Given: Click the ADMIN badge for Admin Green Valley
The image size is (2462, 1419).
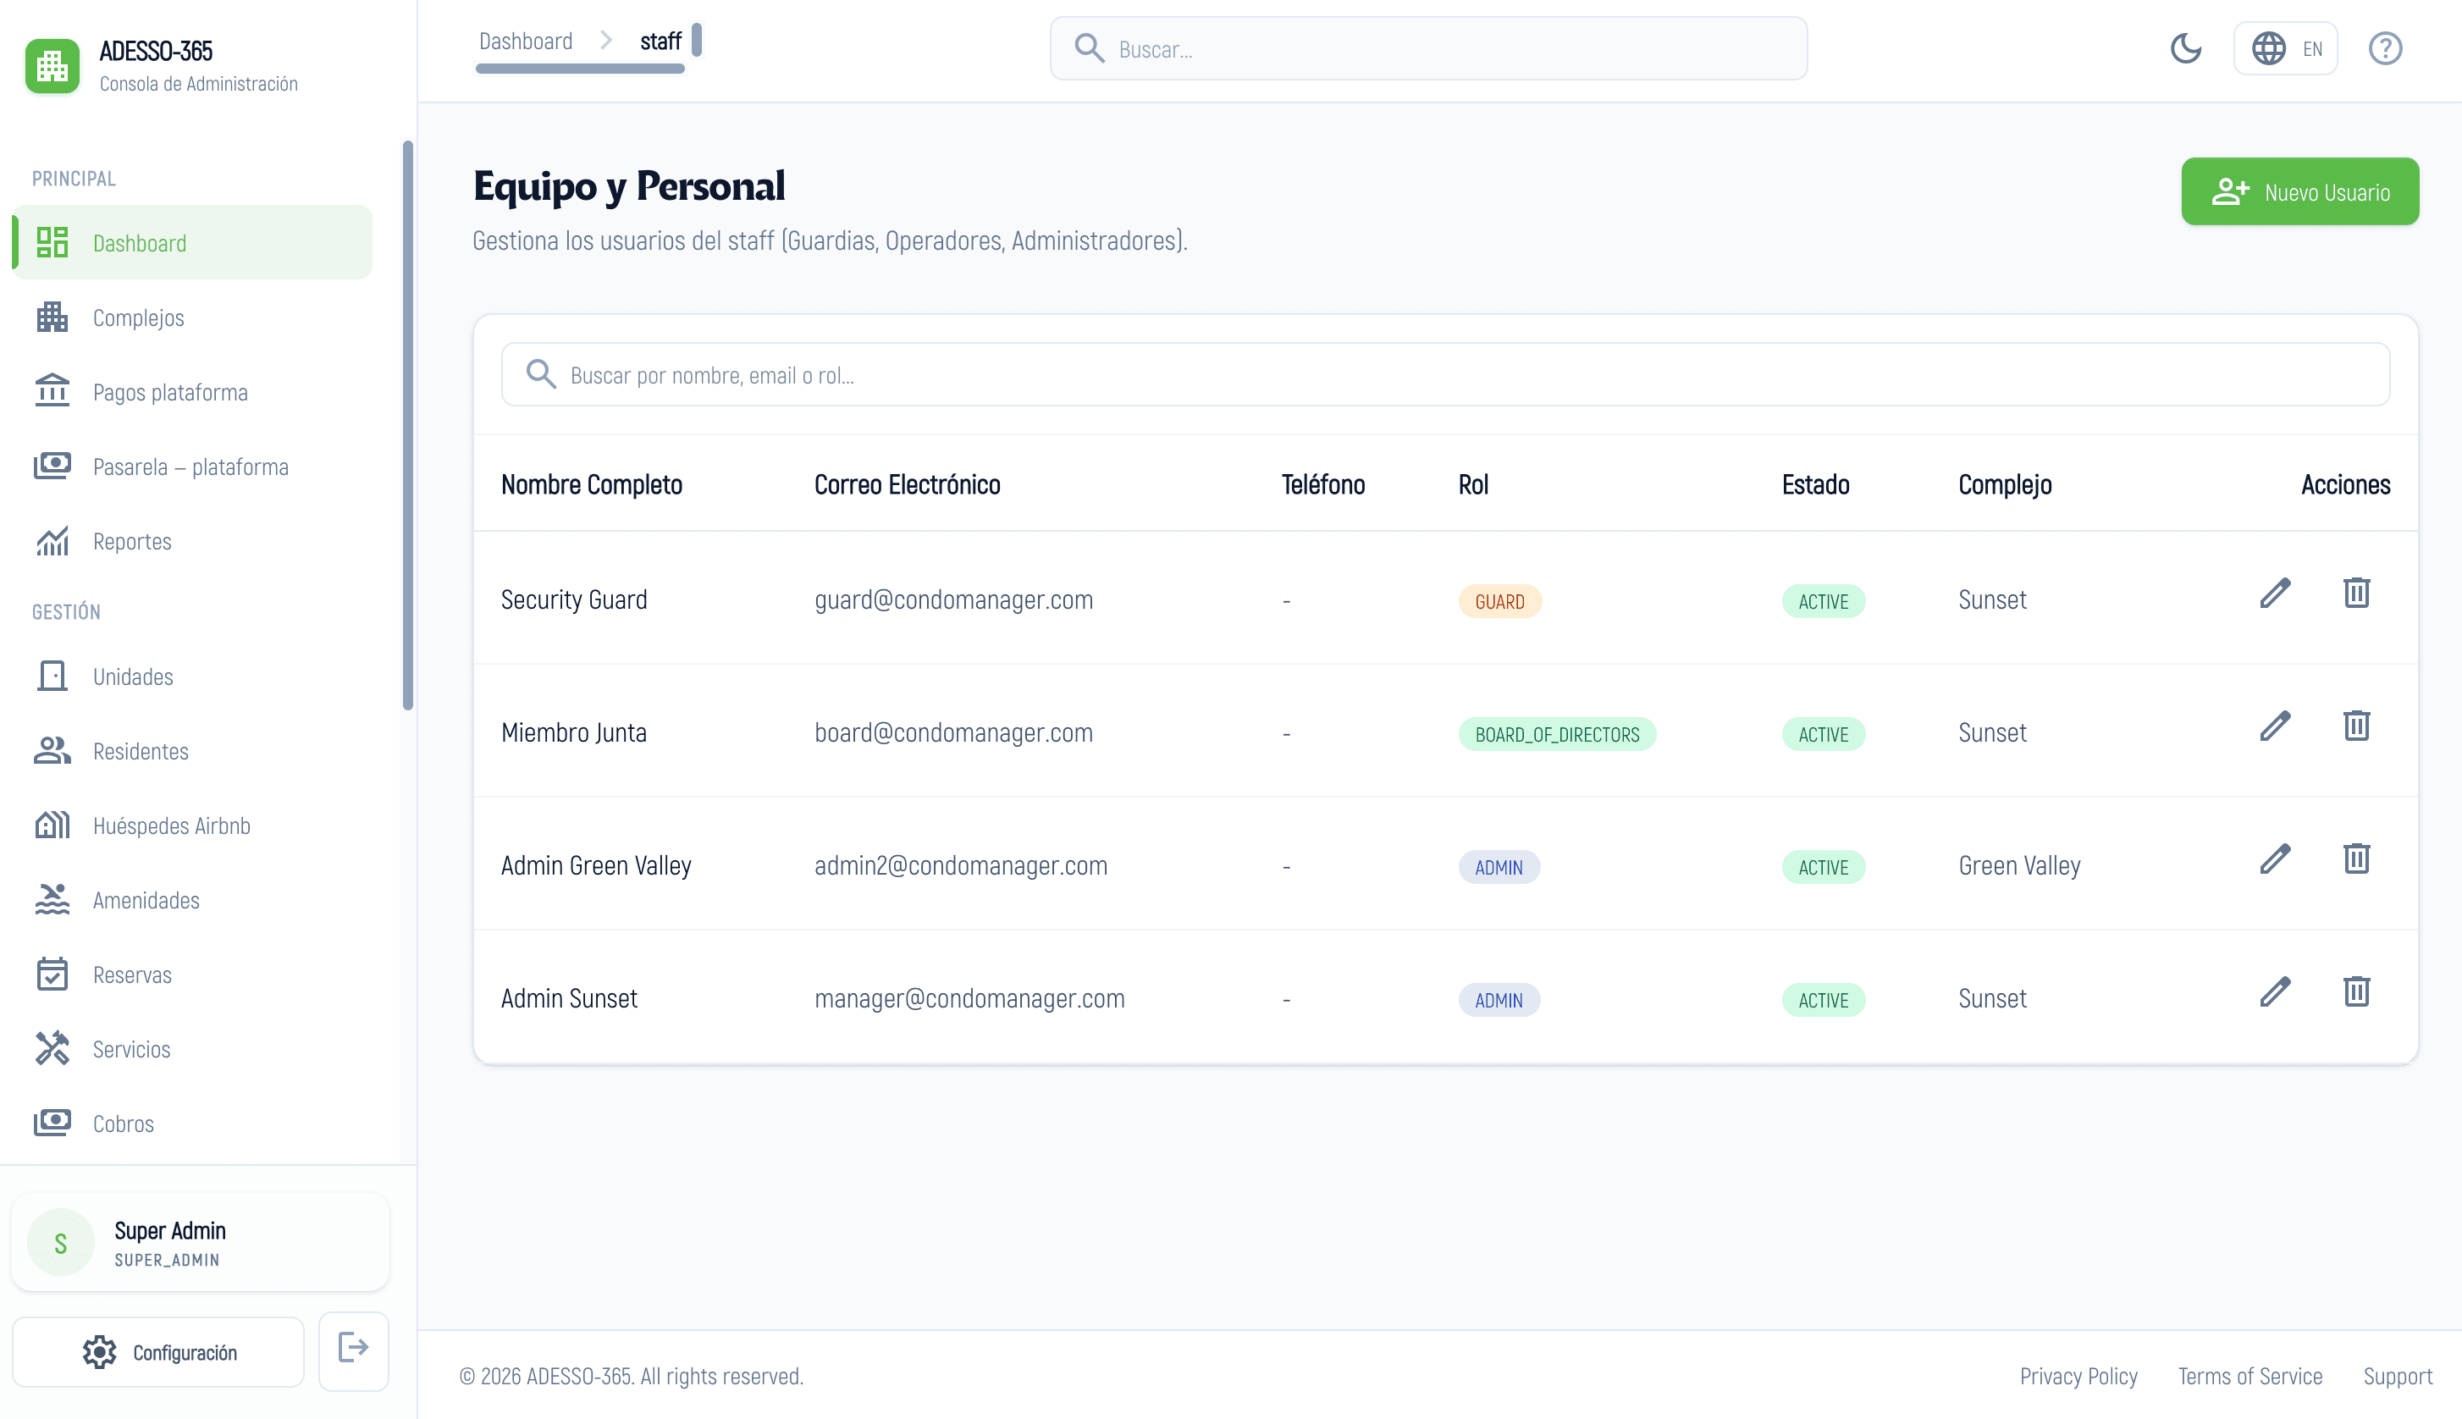Looking at the screenshot, I should [x=1499, y=867].
